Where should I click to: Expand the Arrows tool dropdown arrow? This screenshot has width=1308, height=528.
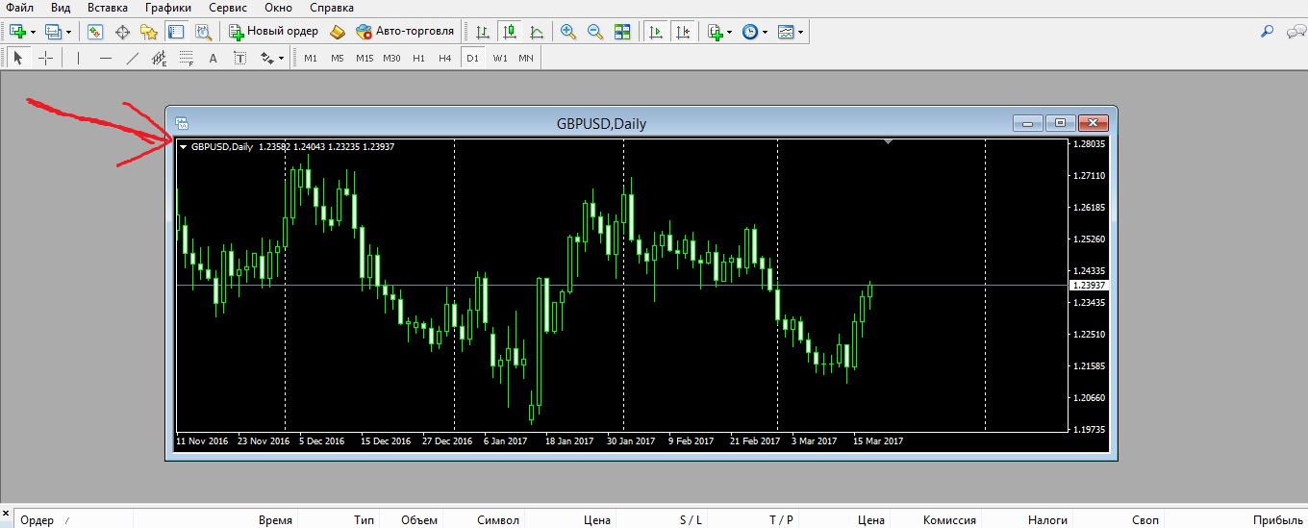(282, 59)
